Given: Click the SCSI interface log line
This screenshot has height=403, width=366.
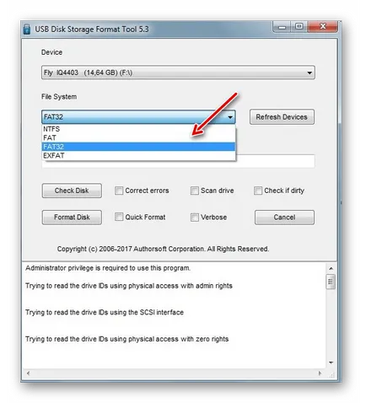Looking at the screenshot, I should (x=105, y=312).
